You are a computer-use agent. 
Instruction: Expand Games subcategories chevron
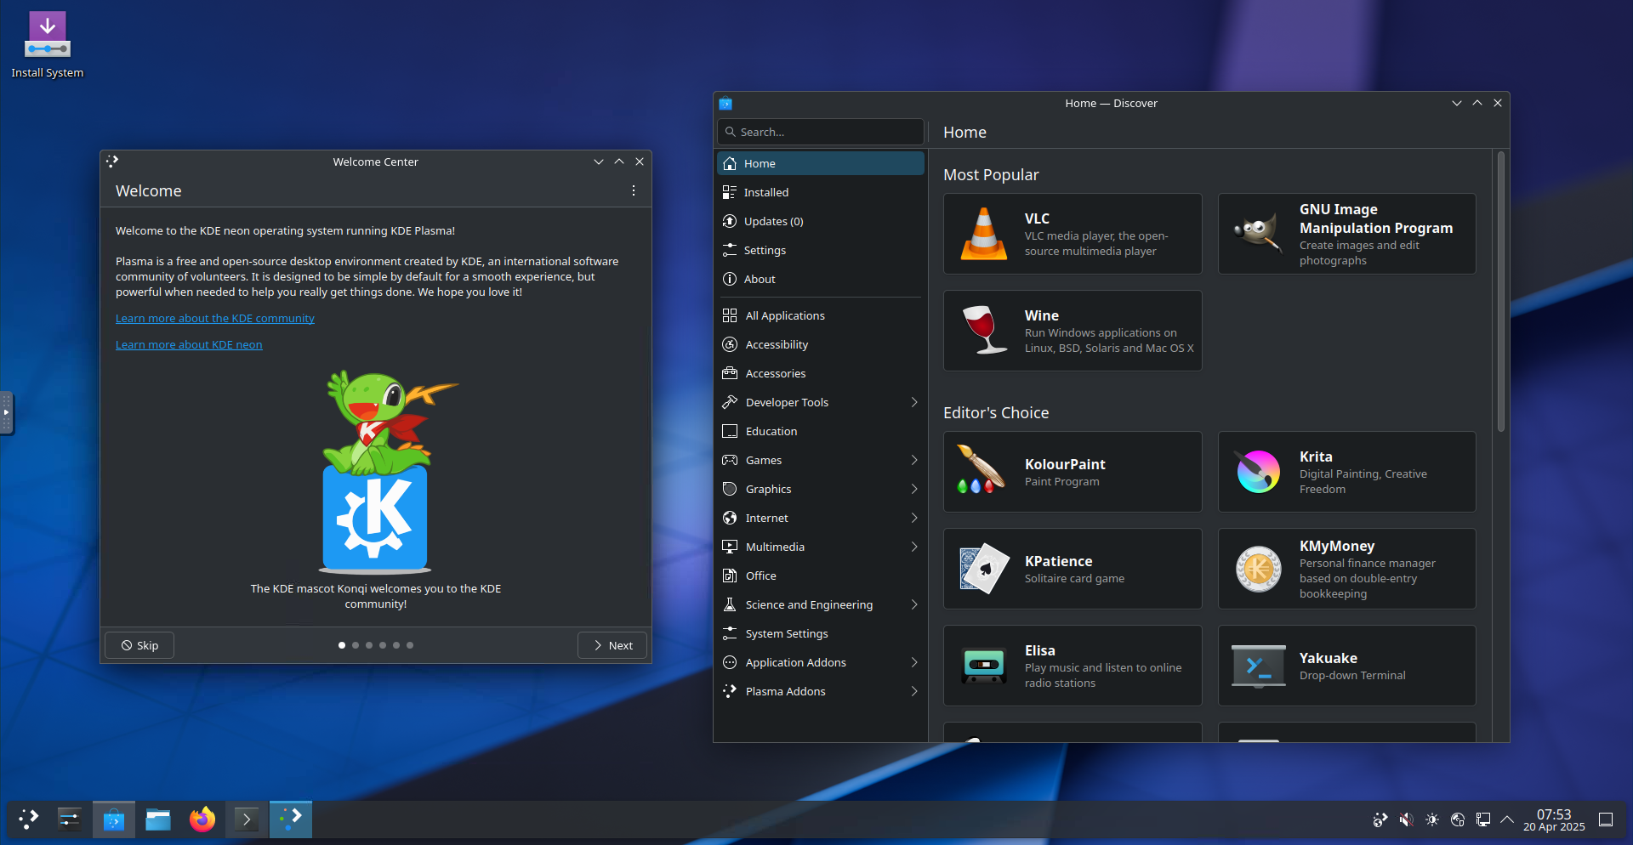[x=914, y=460]
